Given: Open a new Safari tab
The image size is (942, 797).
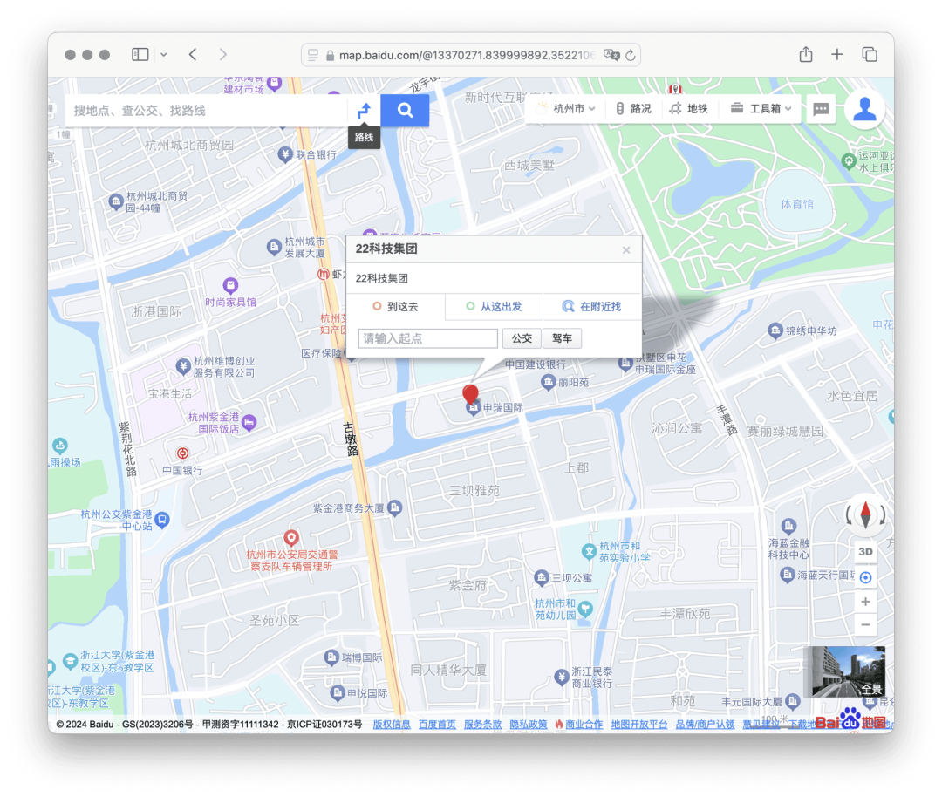Looking at the screenshot, I should point(836,55).
